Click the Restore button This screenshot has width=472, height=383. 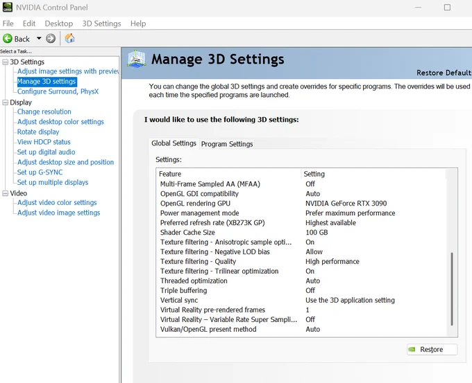pos(432,349)
